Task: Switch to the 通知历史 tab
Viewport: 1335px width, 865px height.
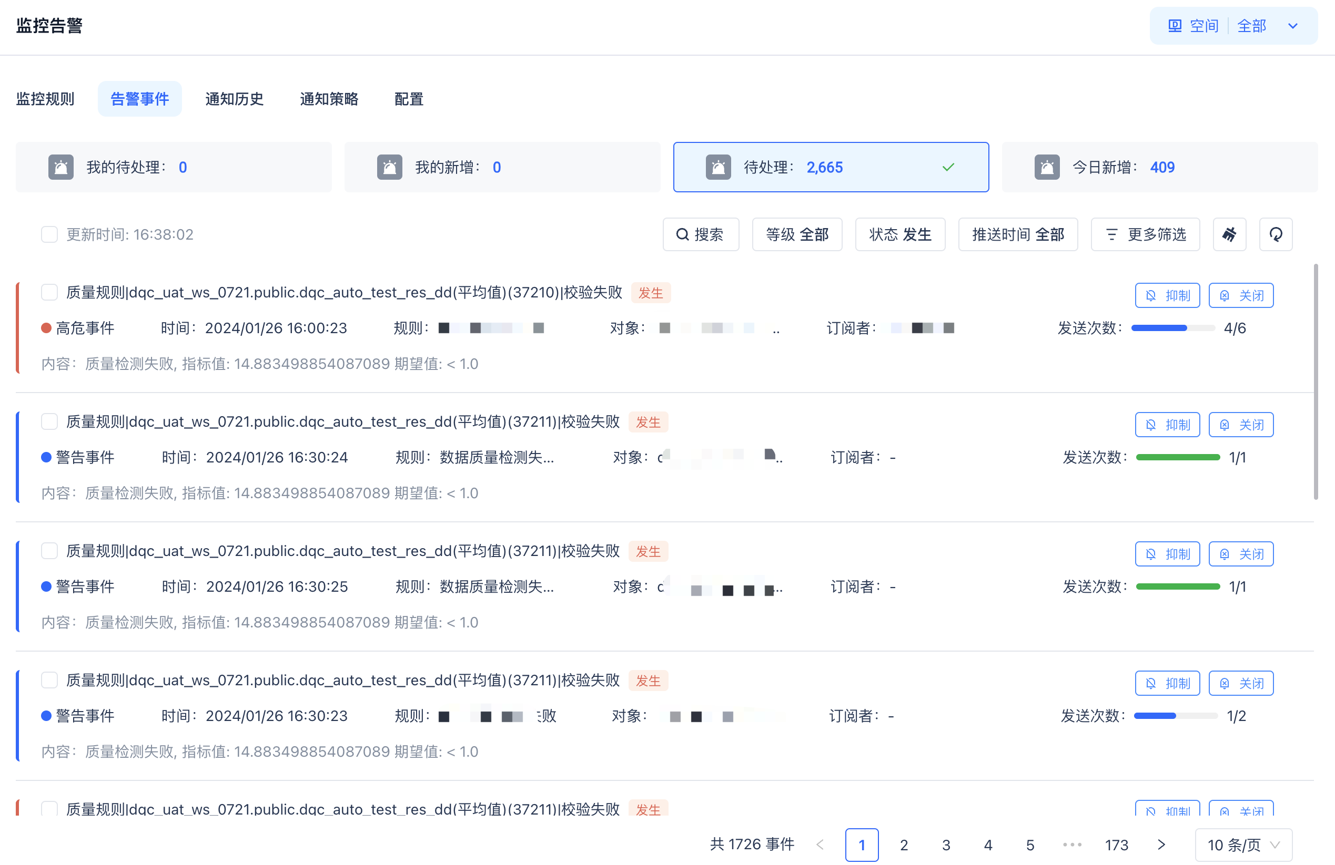Action: pyautogui.click(x=234, y=99)
